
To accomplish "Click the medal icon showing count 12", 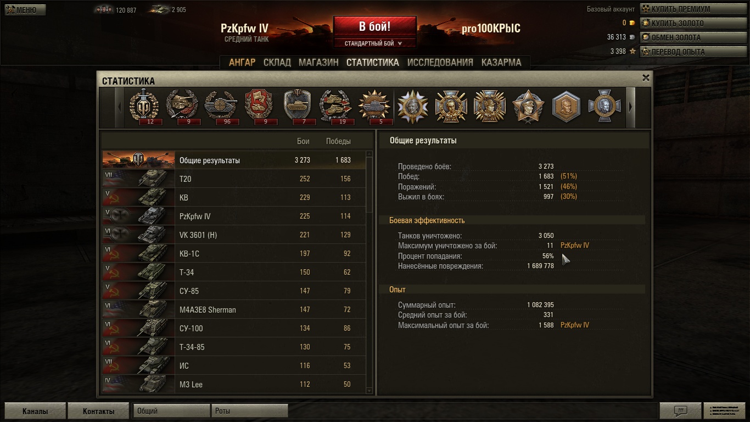I will (x=144, y=107).
